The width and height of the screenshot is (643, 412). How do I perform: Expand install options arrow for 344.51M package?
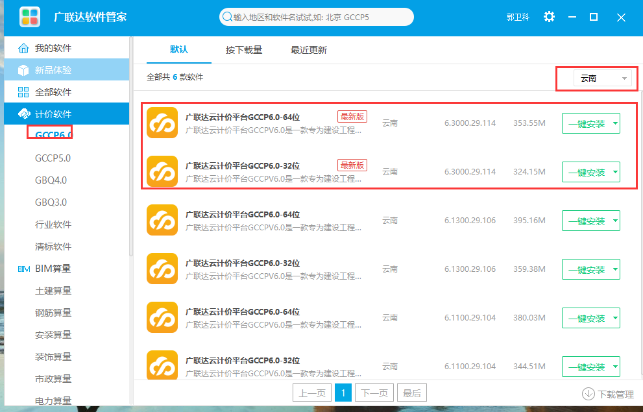[x=615, y=367]
